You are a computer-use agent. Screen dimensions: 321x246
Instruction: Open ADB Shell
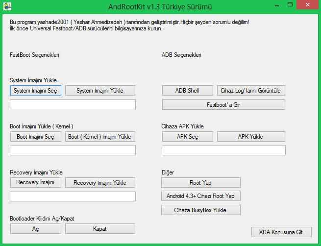(x=188, y=91)
